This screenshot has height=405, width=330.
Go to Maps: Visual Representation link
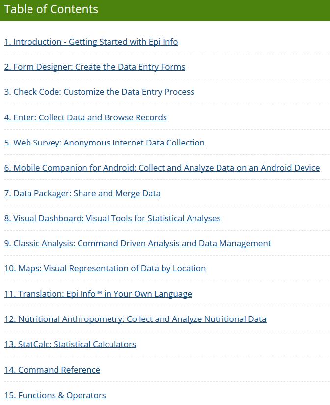pyautogui.click(x=105, y=268)
